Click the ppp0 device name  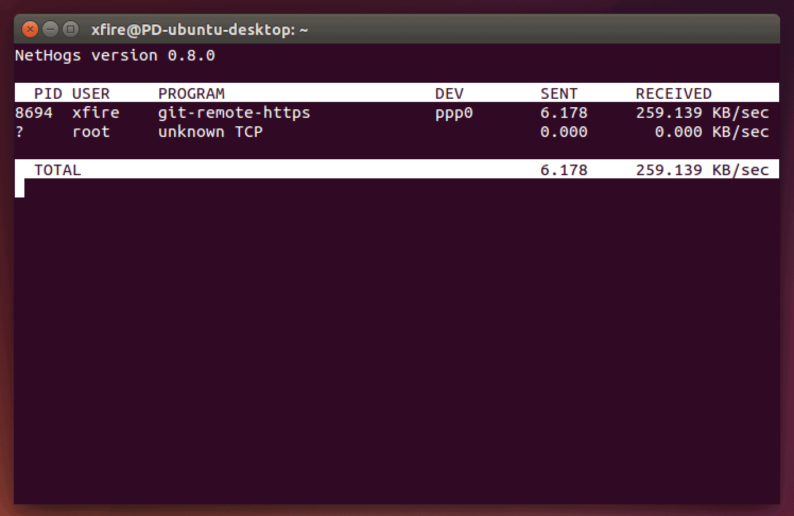(x=454, y=114)
